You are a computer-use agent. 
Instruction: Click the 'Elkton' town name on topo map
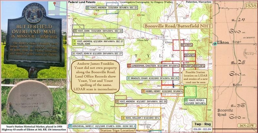tap(169, 42)
